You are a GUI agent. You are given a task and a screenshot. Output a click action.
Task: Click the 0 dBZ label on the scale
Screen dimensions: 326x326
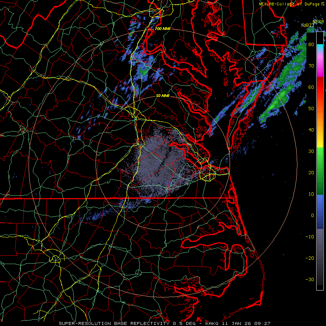click(313, 216)
